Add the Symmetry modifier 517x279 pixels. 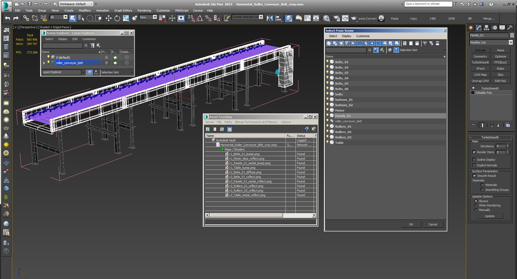[x=480, y=56]
